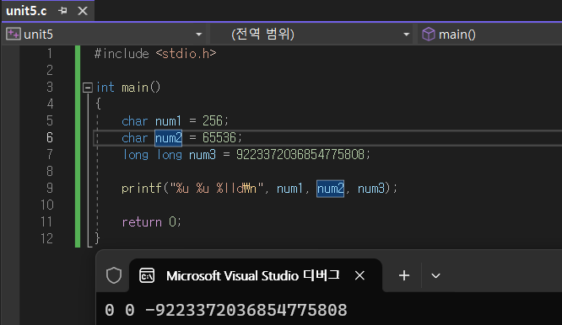This screenshot has width=562, height=325.
Task: Click the char keyword on line 5
Action: coord(134,121)
